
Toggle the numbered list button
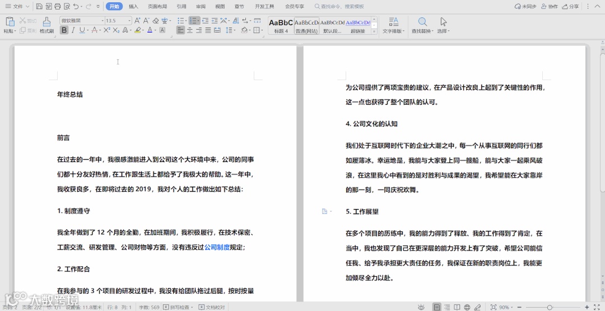coord(194,20)
